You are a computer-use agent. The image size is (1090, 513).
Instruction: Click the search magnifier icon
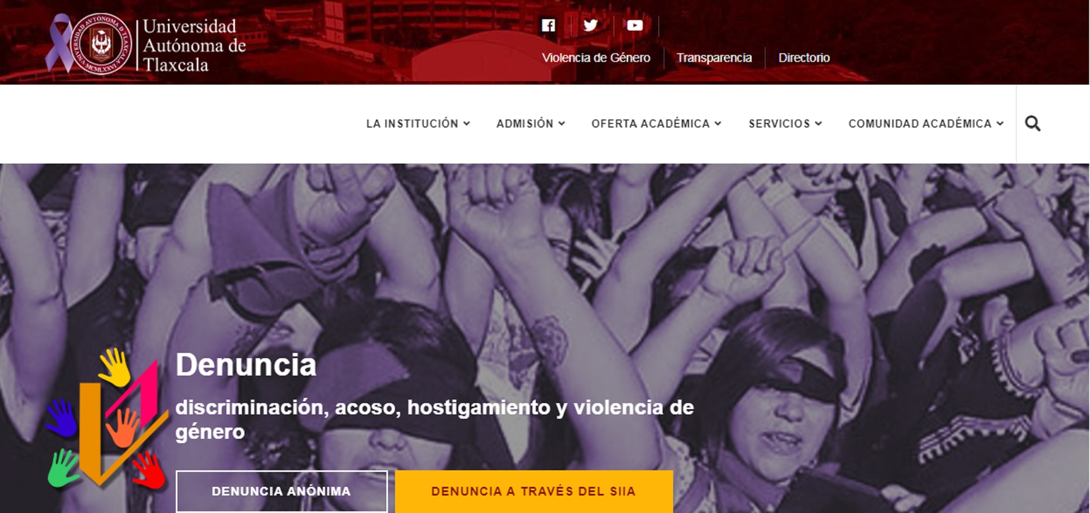pyautogui.click(x=1032, y=123)
